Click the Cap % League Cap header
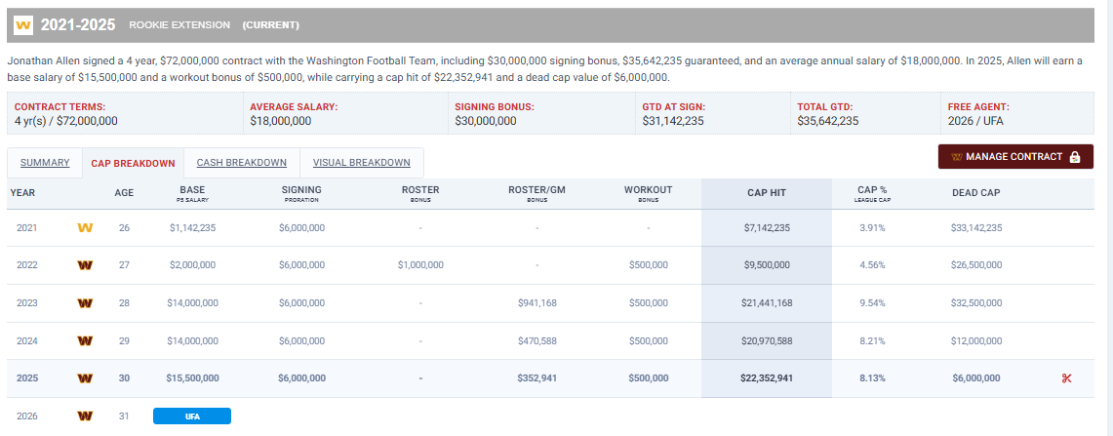 click(x=871, y=194)
